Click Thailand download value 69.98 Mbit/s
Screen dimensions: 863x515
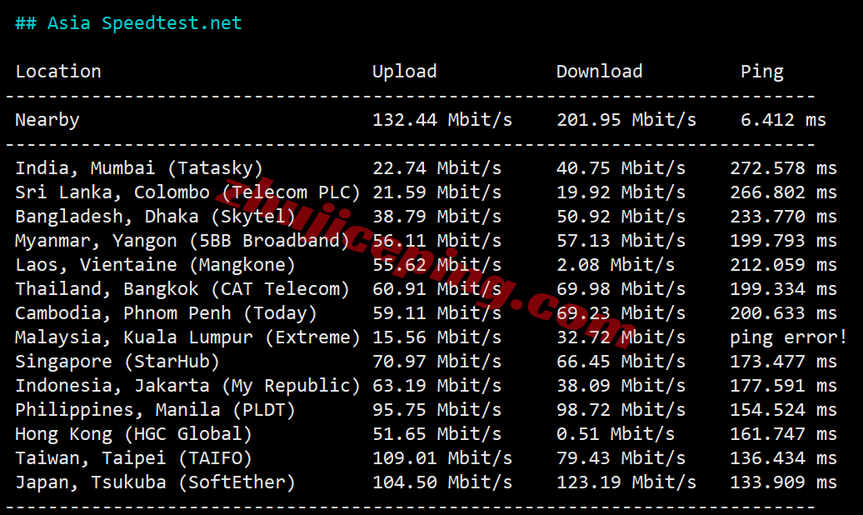pyautogui.click(x=621, y=289)
